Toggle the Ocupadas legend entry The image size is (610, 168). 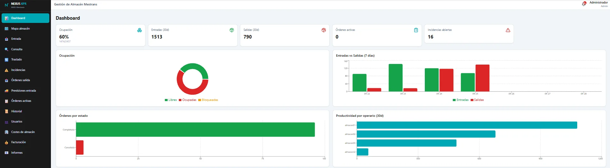pos(187,100)
